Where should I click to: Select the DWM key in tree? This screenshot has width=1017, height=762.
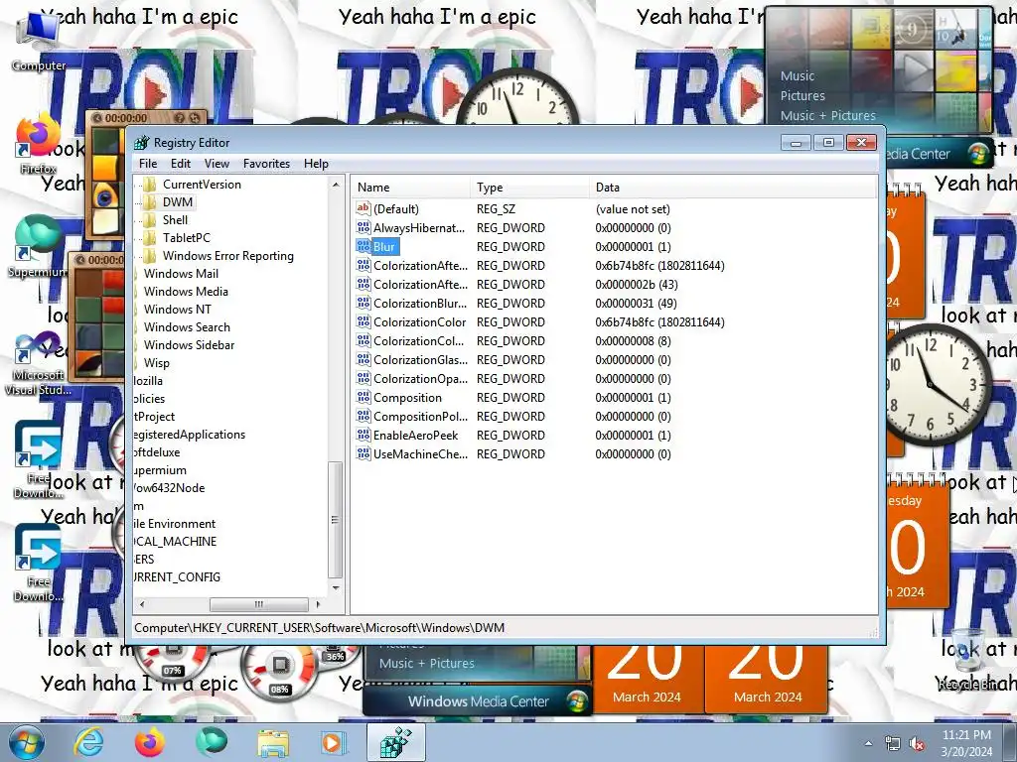177,202
